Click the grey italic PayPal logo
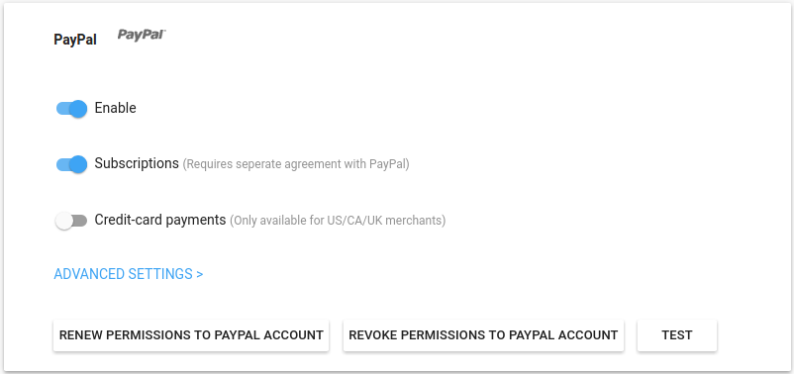This screenshot has width=794, height=374. (142, 35)
